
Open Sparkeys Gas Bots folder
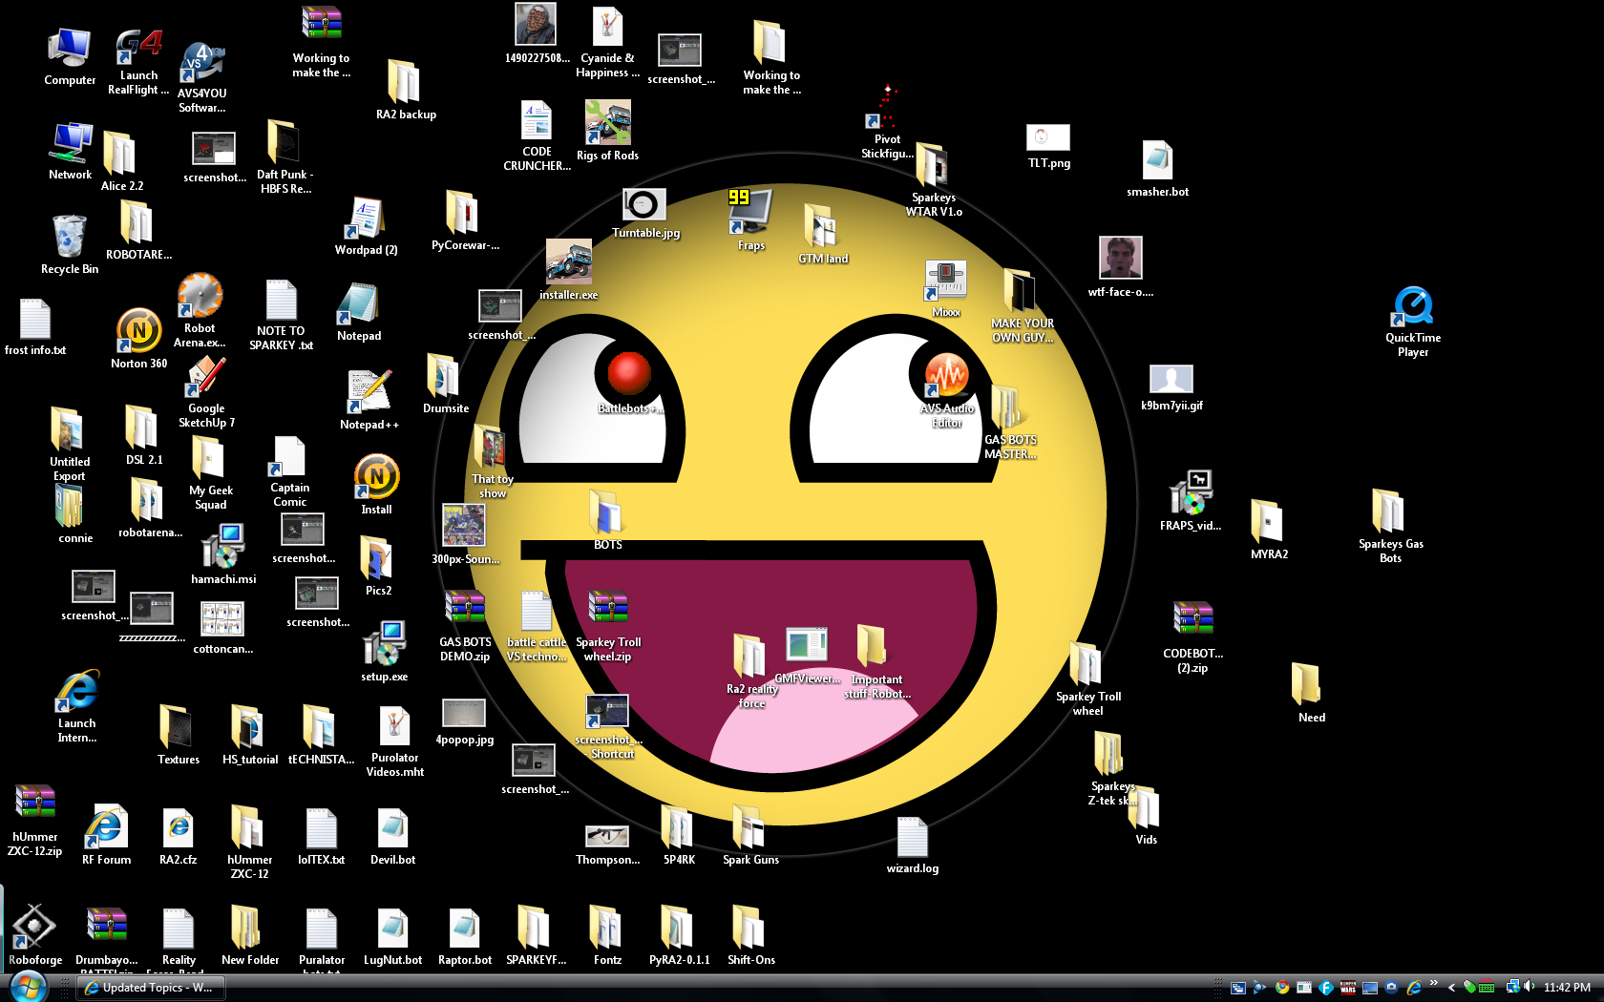[1390, 526]
